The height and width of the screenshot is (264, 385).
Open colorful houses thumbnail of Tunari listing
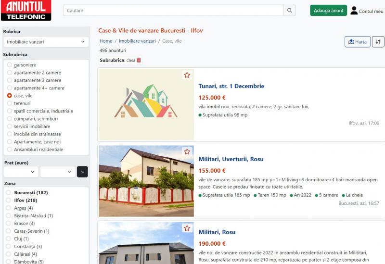pyautogui.click(x=146, y=104)
